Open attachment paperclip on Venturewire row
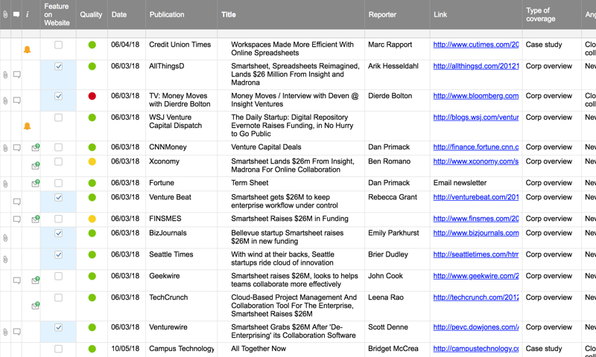The height and width of the screenshot is (357, 596). pyautogui.click(x=5, y=332)
